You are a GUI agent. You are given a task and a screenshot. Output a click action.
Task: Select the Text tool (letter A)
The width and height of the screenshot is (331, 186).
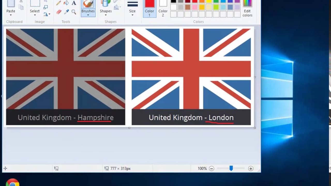point(74,3)
